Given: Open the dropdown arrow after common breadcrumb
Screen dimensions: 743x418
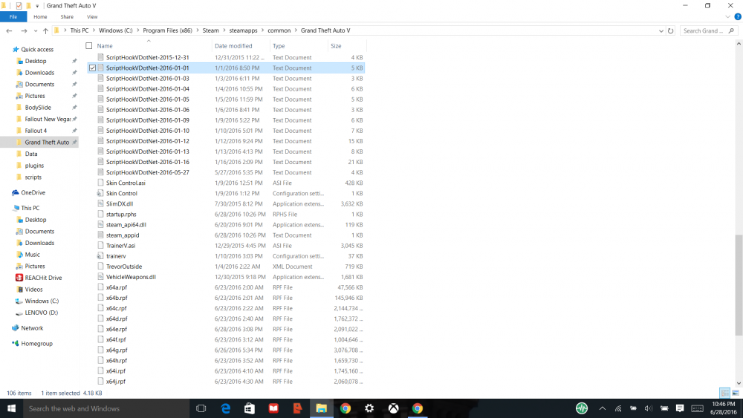Looking at the screenshot, I should tap(296, 30).
